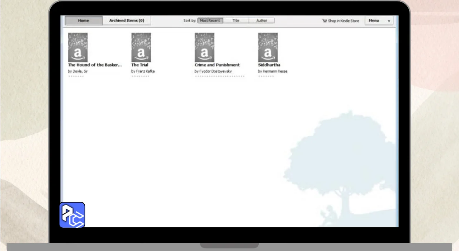
Task: Sort library by Most Recent
Action: [210, 20]
